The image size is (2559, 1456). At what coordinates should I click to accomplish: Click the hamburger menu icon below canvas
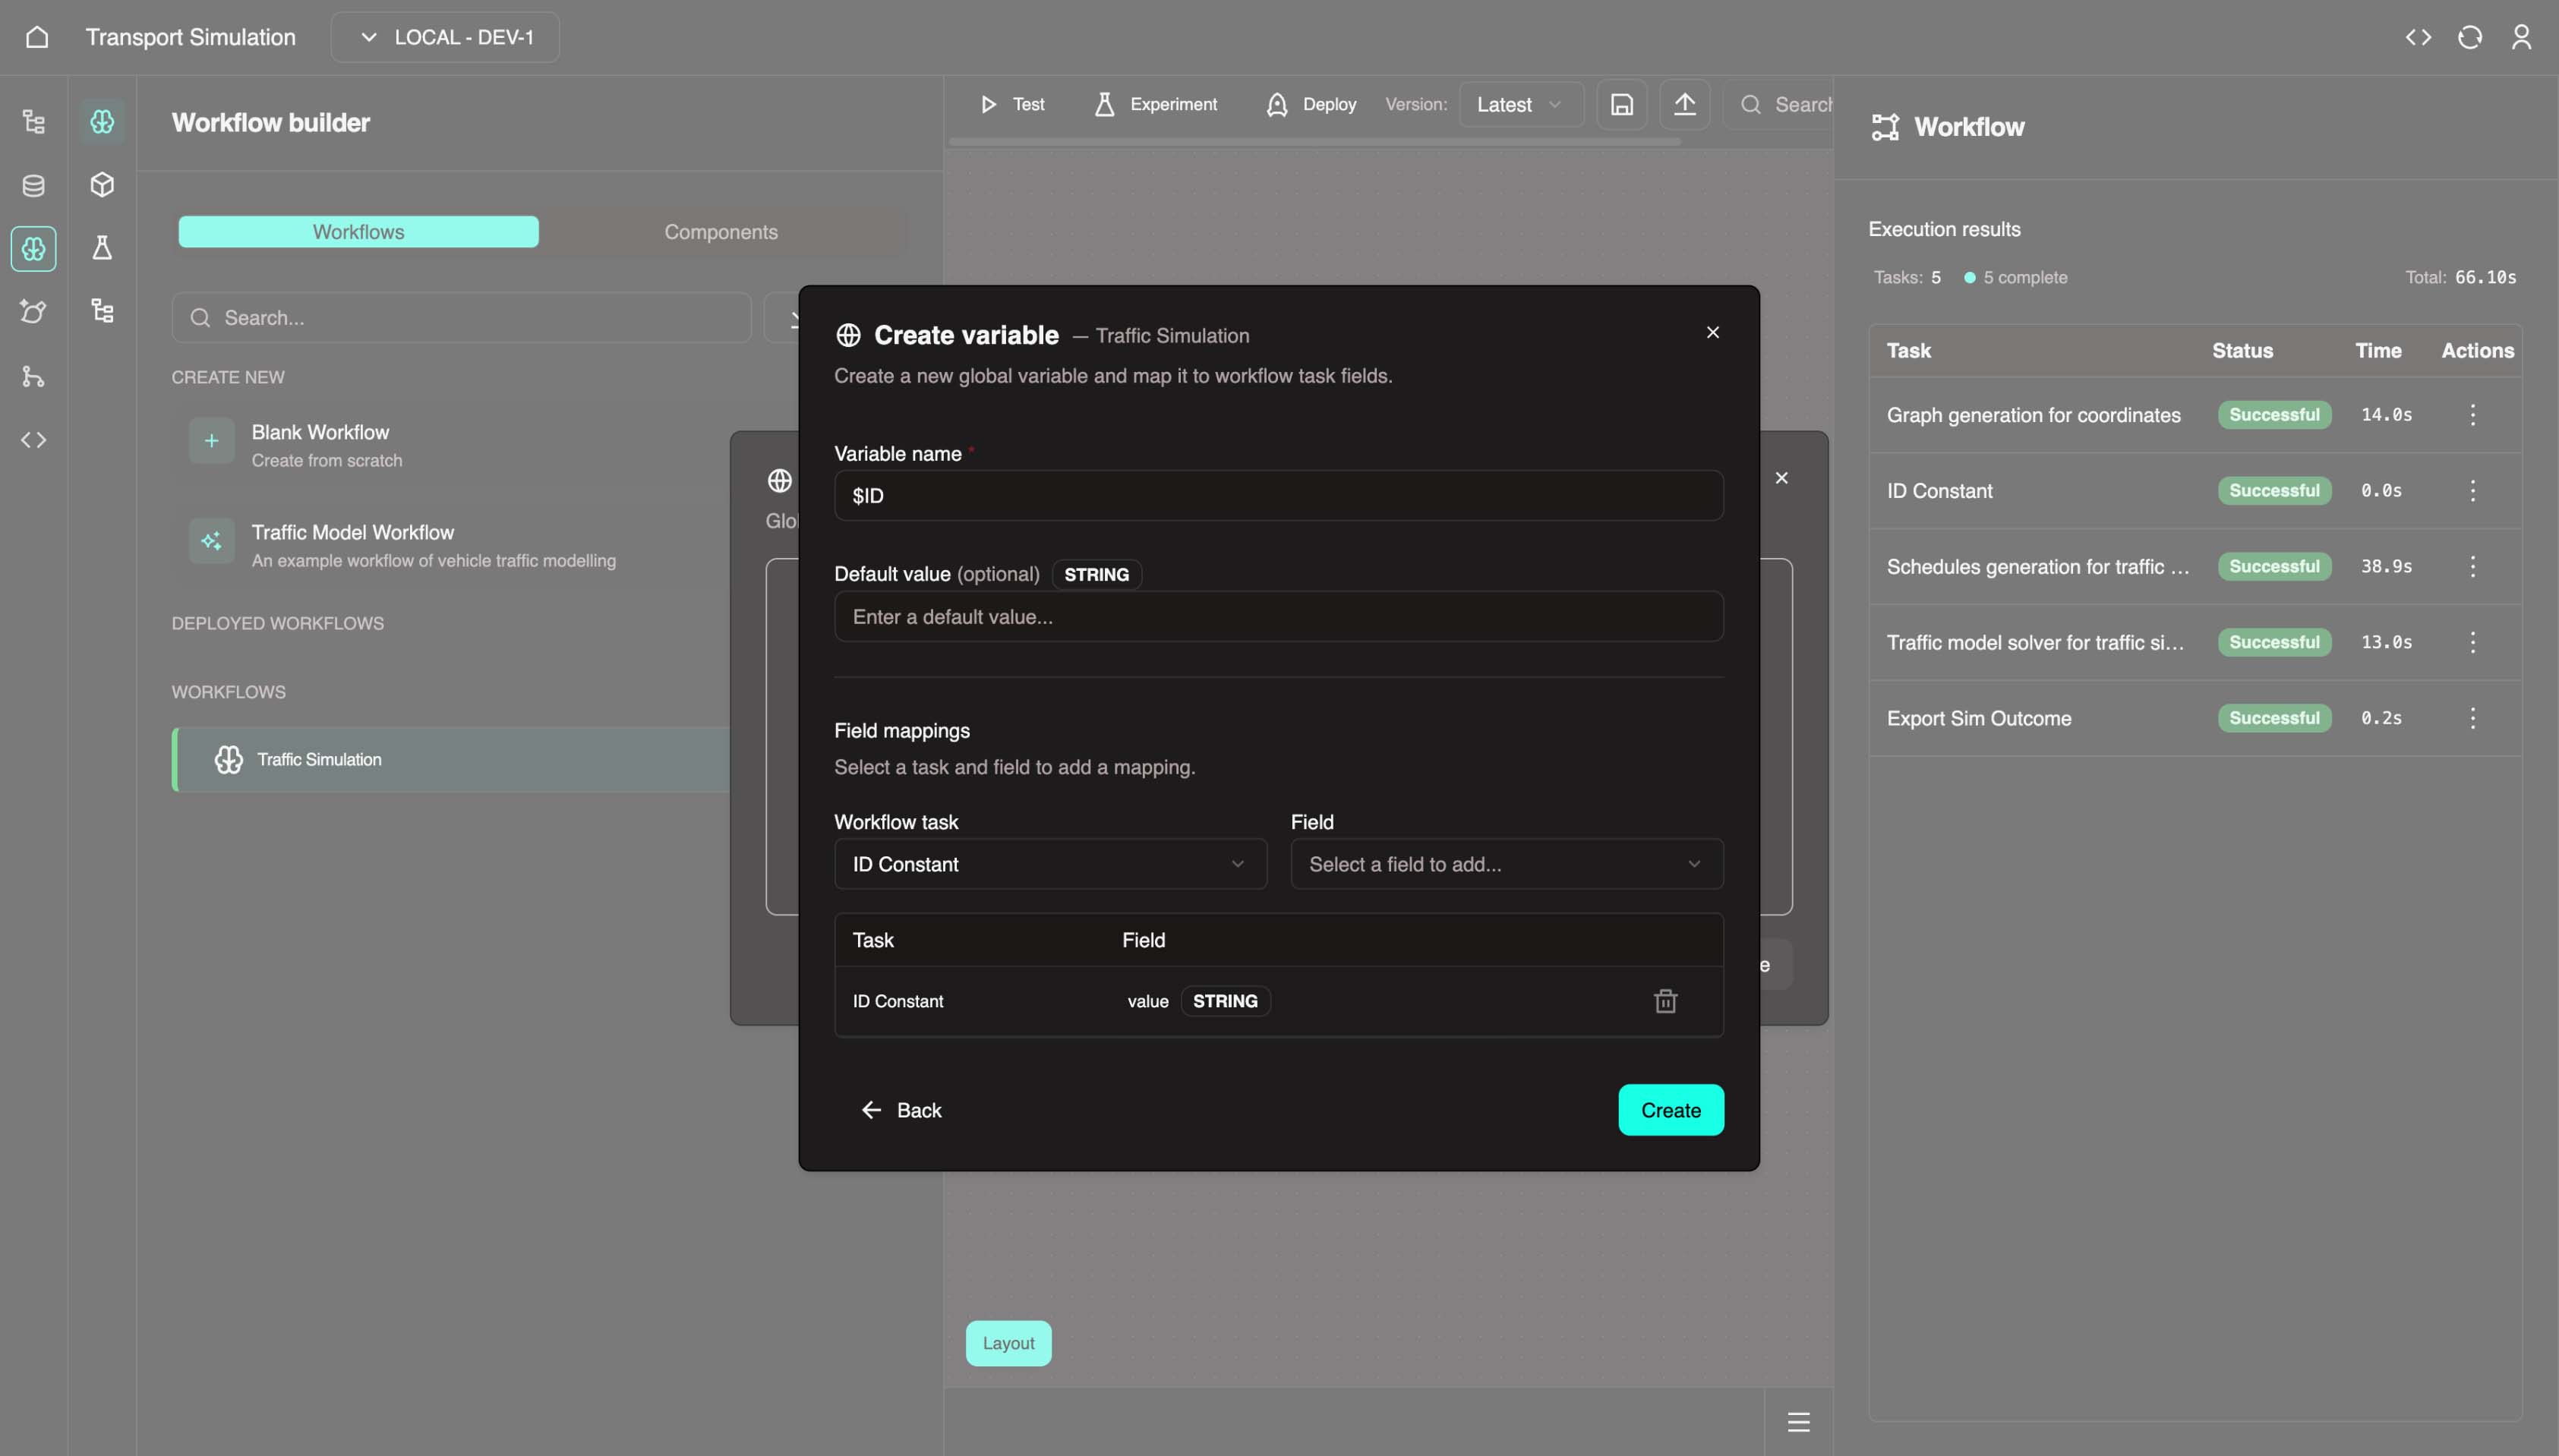1799,1422
